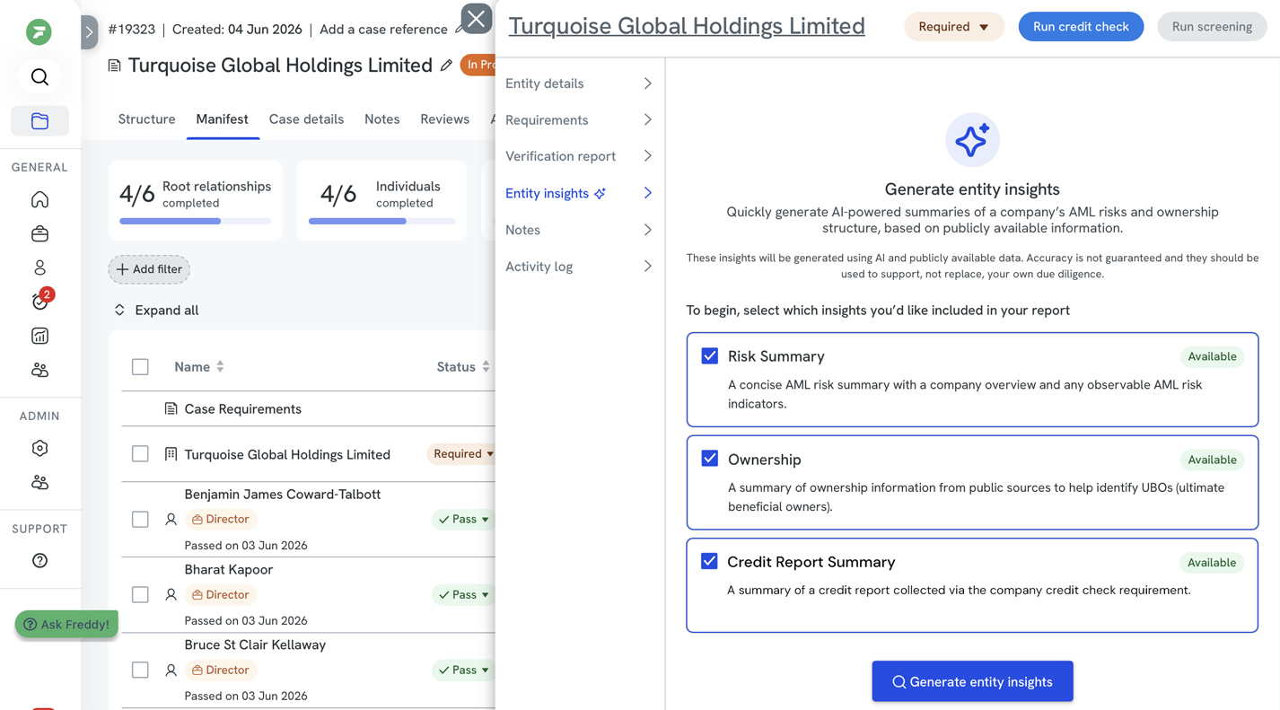The width and height of the screenshot is (1280, 710).
Task: Click the Run credit check button
Action: click(x=1081, y=27)
